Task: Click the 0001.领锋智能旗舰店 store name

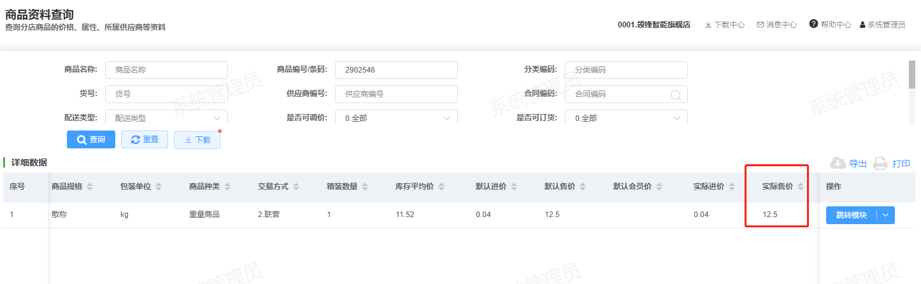Action: coord(654,25)
